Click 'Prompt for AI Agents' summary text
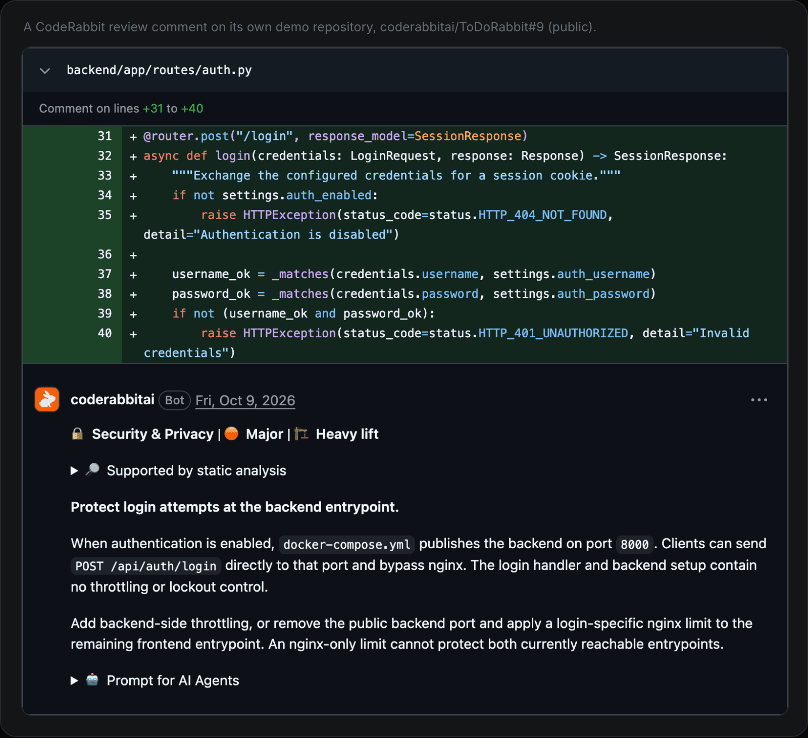808x738 pixels. click(x=173, y=680)
